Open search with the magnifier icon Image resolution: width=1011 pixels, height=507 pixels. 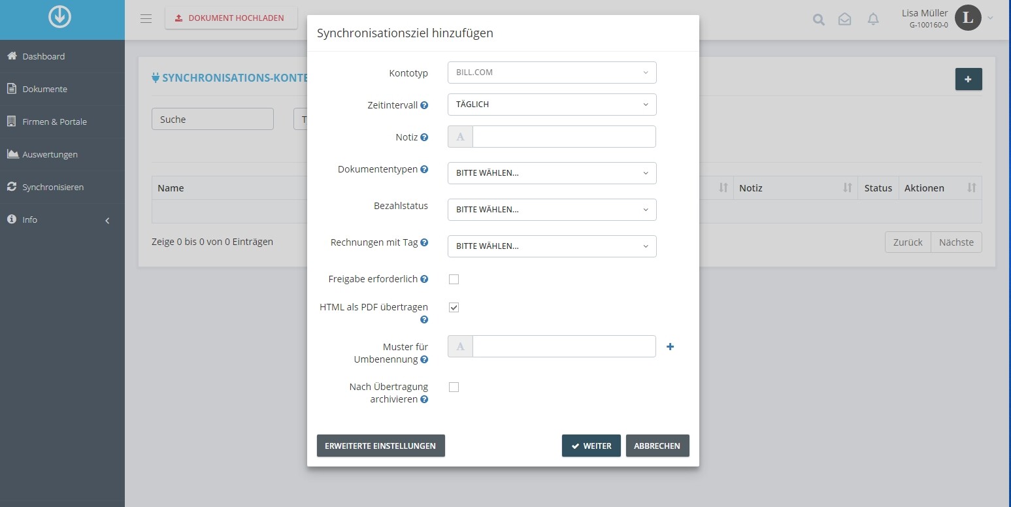818,20
